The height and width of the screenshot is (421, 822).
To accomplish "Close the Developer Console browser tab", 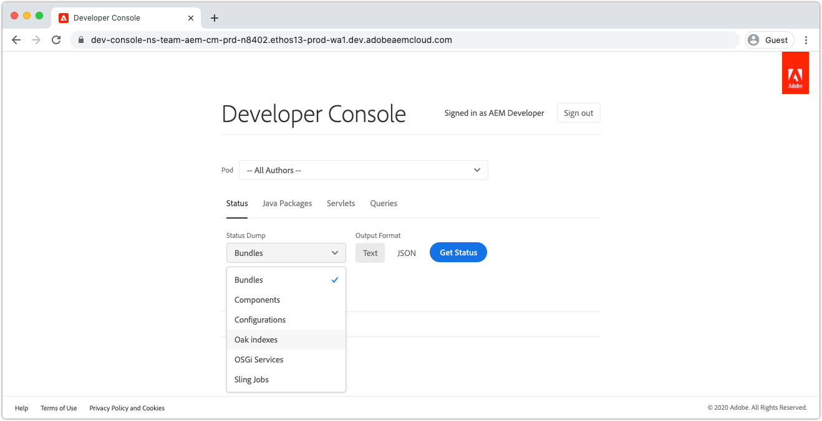I will tap(191, 18).
